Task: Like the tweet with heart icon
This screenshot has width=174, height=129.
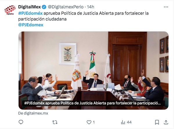Action: [x=89, y=122]
